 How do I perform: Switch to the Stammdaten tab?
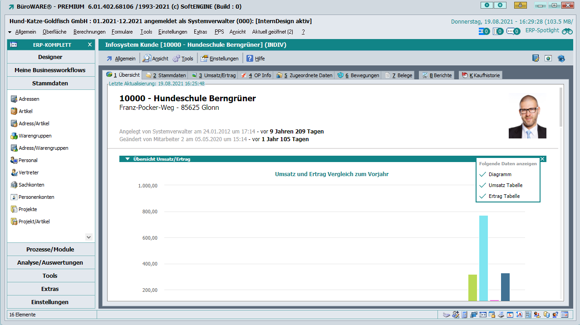pos(166,75)
